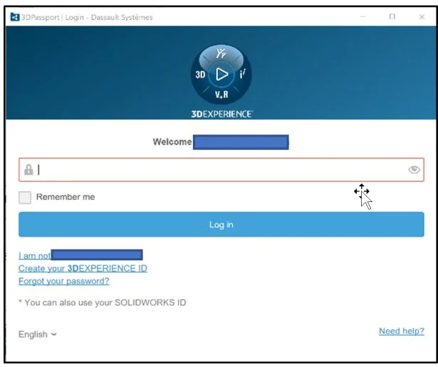Screen dimensions: 438x367
Task: Open the Create your 3DEXPERIENCE ID link
Action: pyautogui.click(x=83, y=268)
